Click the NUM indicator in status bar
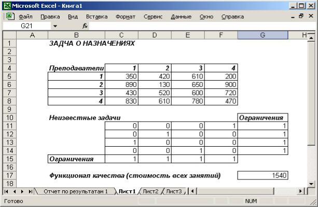Image resolution: width=318 pixels, height=207 pixels. (251, 201)
